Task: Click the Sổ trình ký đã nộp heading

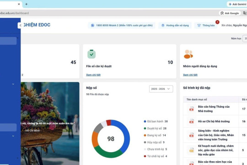Action: [197, 88]
